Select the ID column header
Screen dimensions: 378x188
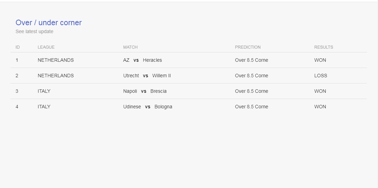pos(18,47)
